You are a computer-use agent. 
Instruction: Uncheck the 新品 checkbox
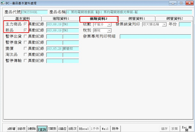25,30
